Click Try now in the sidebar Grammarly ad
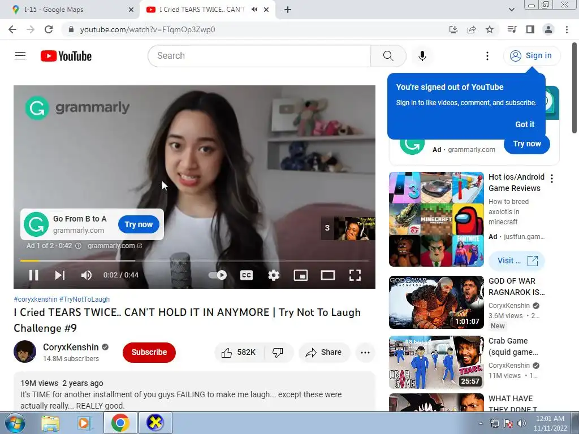Image resolution: width=579 pixels, height=434 pixels. point(527,144)
